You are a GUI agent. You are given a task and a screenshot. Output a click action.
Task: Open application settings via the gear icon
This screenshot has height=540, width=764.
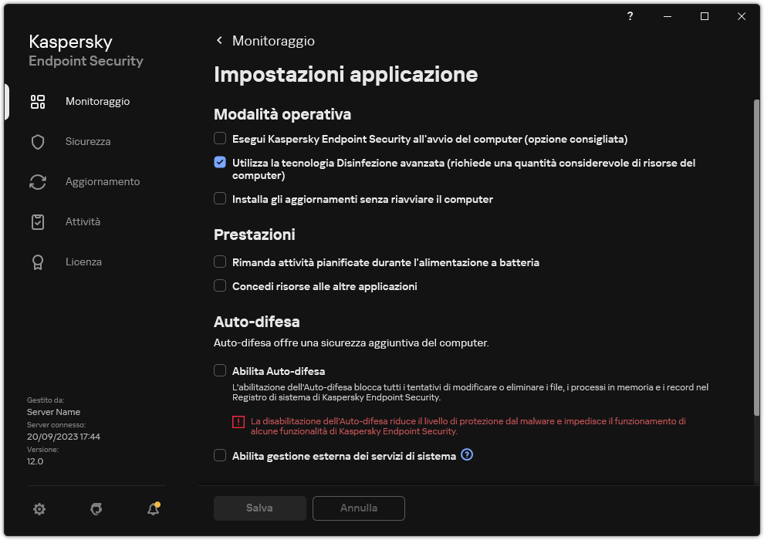(x=39, y=509)
